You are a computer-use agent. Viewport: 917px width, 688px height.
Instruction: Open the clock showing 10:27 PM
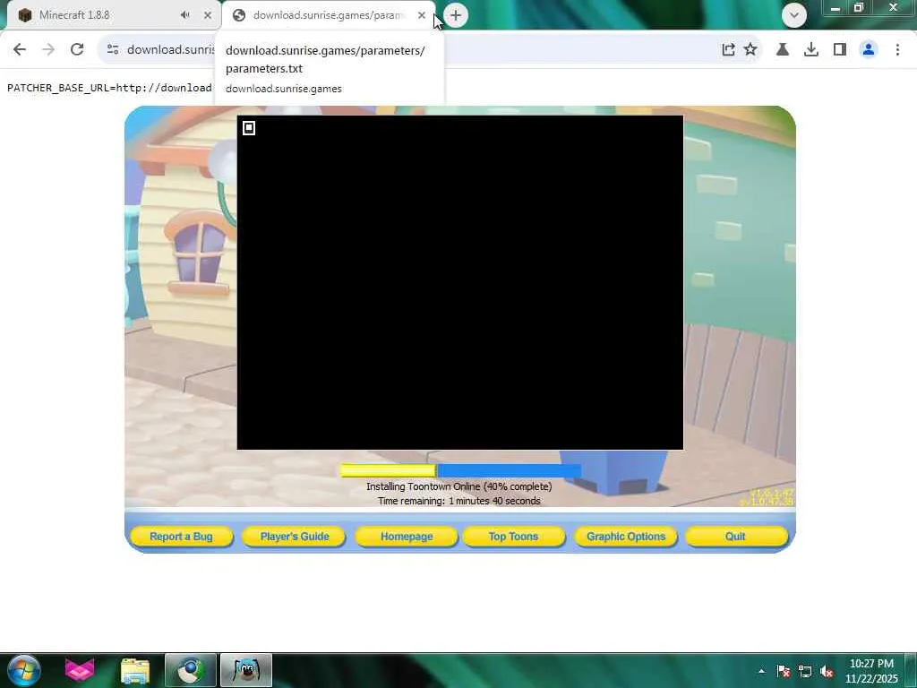871,671
